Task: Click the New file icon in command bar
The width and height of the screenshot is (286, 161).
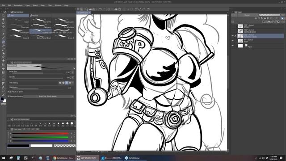Action: coord(87,9)
